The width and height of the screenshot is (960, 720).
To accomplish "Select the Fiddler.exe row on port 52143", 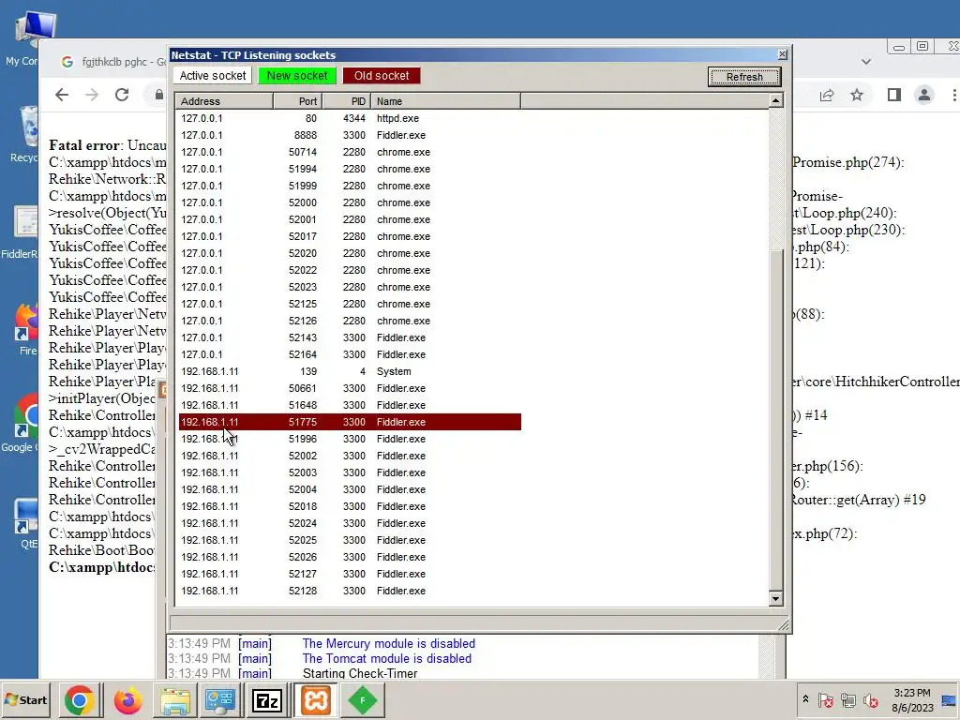I will pos(350,337).
